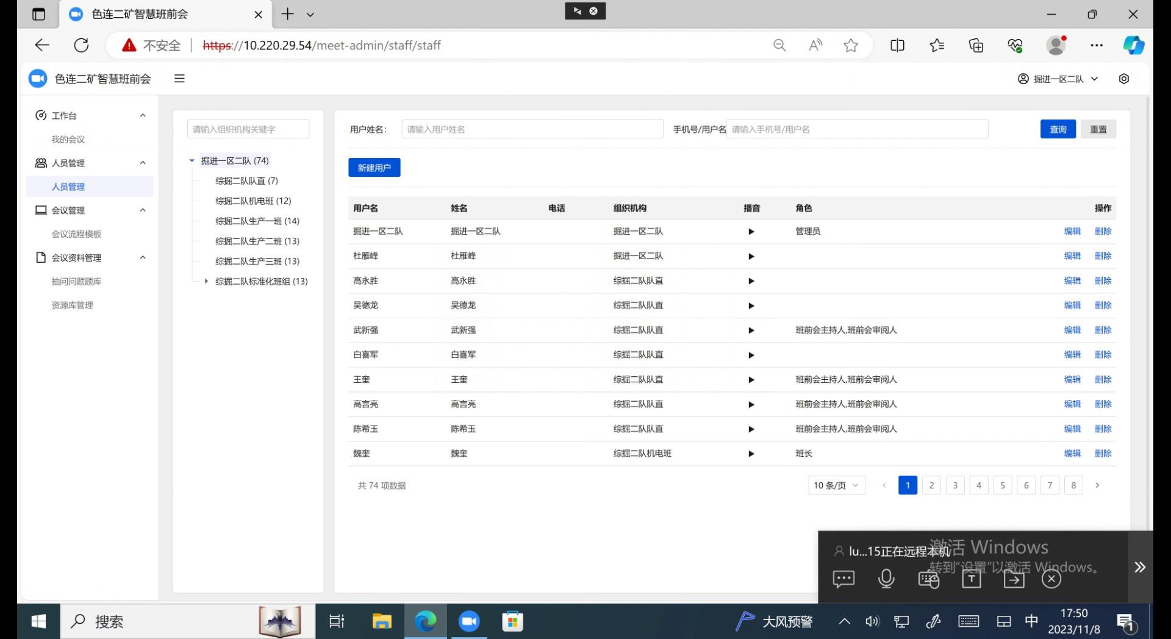Play the sound icon for 杜雁峰

(x=751, y=256)
